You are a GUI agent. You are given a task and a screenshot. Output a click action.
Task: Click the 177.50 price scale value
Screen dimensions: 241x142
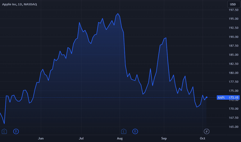(x=234, y=82)
